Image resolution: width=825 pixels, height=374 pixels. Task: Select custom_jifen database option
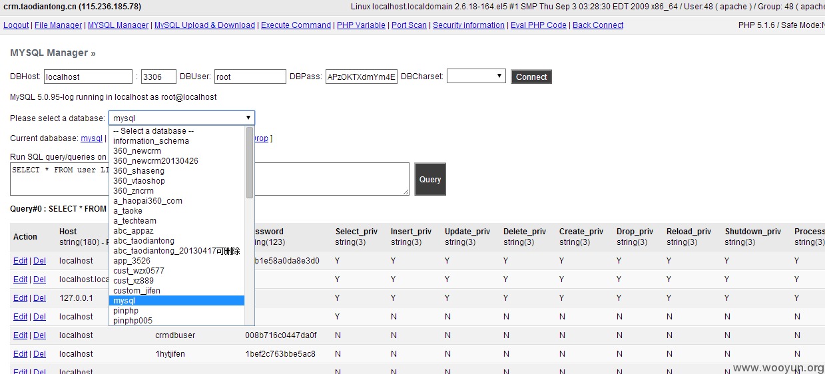tap(177, 291)
